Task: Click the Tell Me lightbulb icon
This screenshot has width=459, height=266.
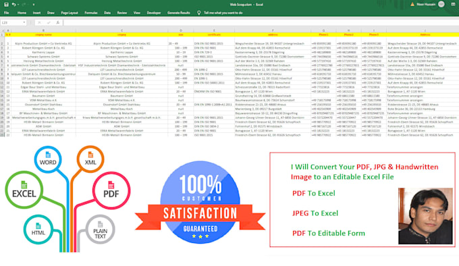Action: [198, 13]
